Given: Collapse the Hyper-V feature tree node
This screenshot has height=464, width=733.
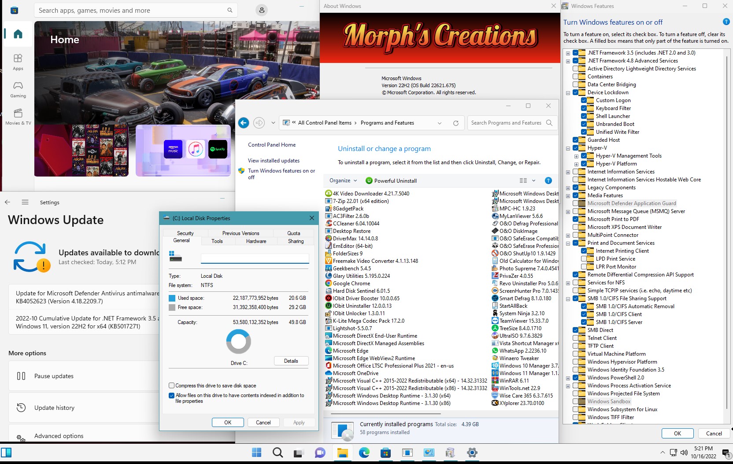Looking at the screenshot, I should (568, 148).
